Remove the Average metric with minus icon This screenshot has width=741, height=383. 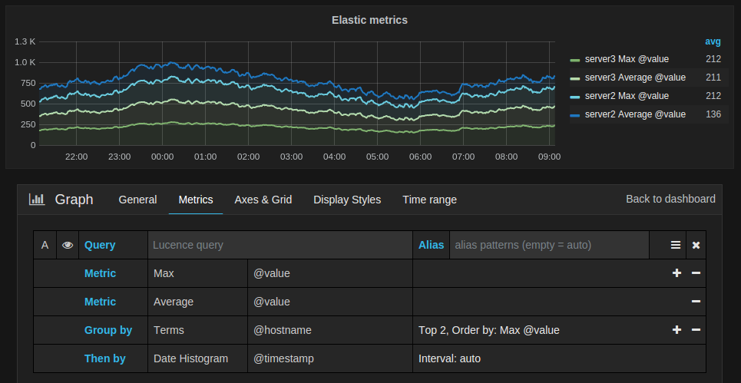(696, 302)
